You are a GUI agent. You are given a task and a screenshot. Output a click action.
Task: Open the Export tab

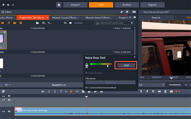click(x=152, y=5)
